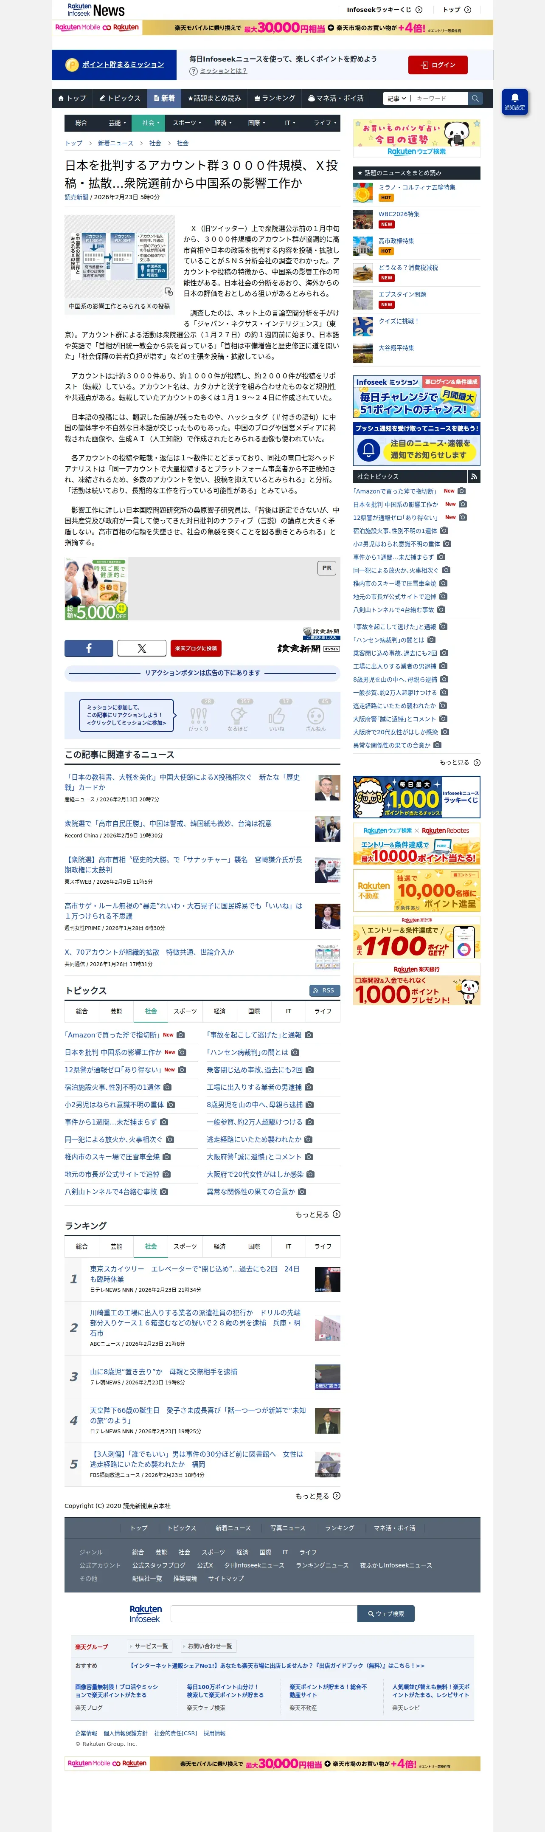Viewport: 545px width, 1832px height.
Task: Expand the スポーツ category dropdown
Action: (186, 123)
